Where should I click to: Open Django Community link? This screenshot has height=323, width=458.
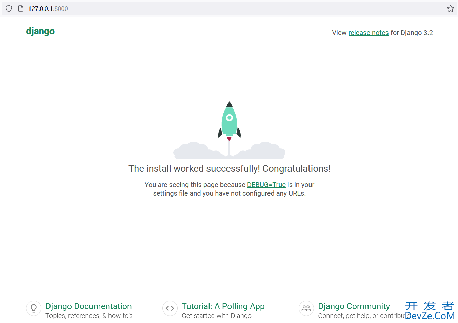pos(354,306)
